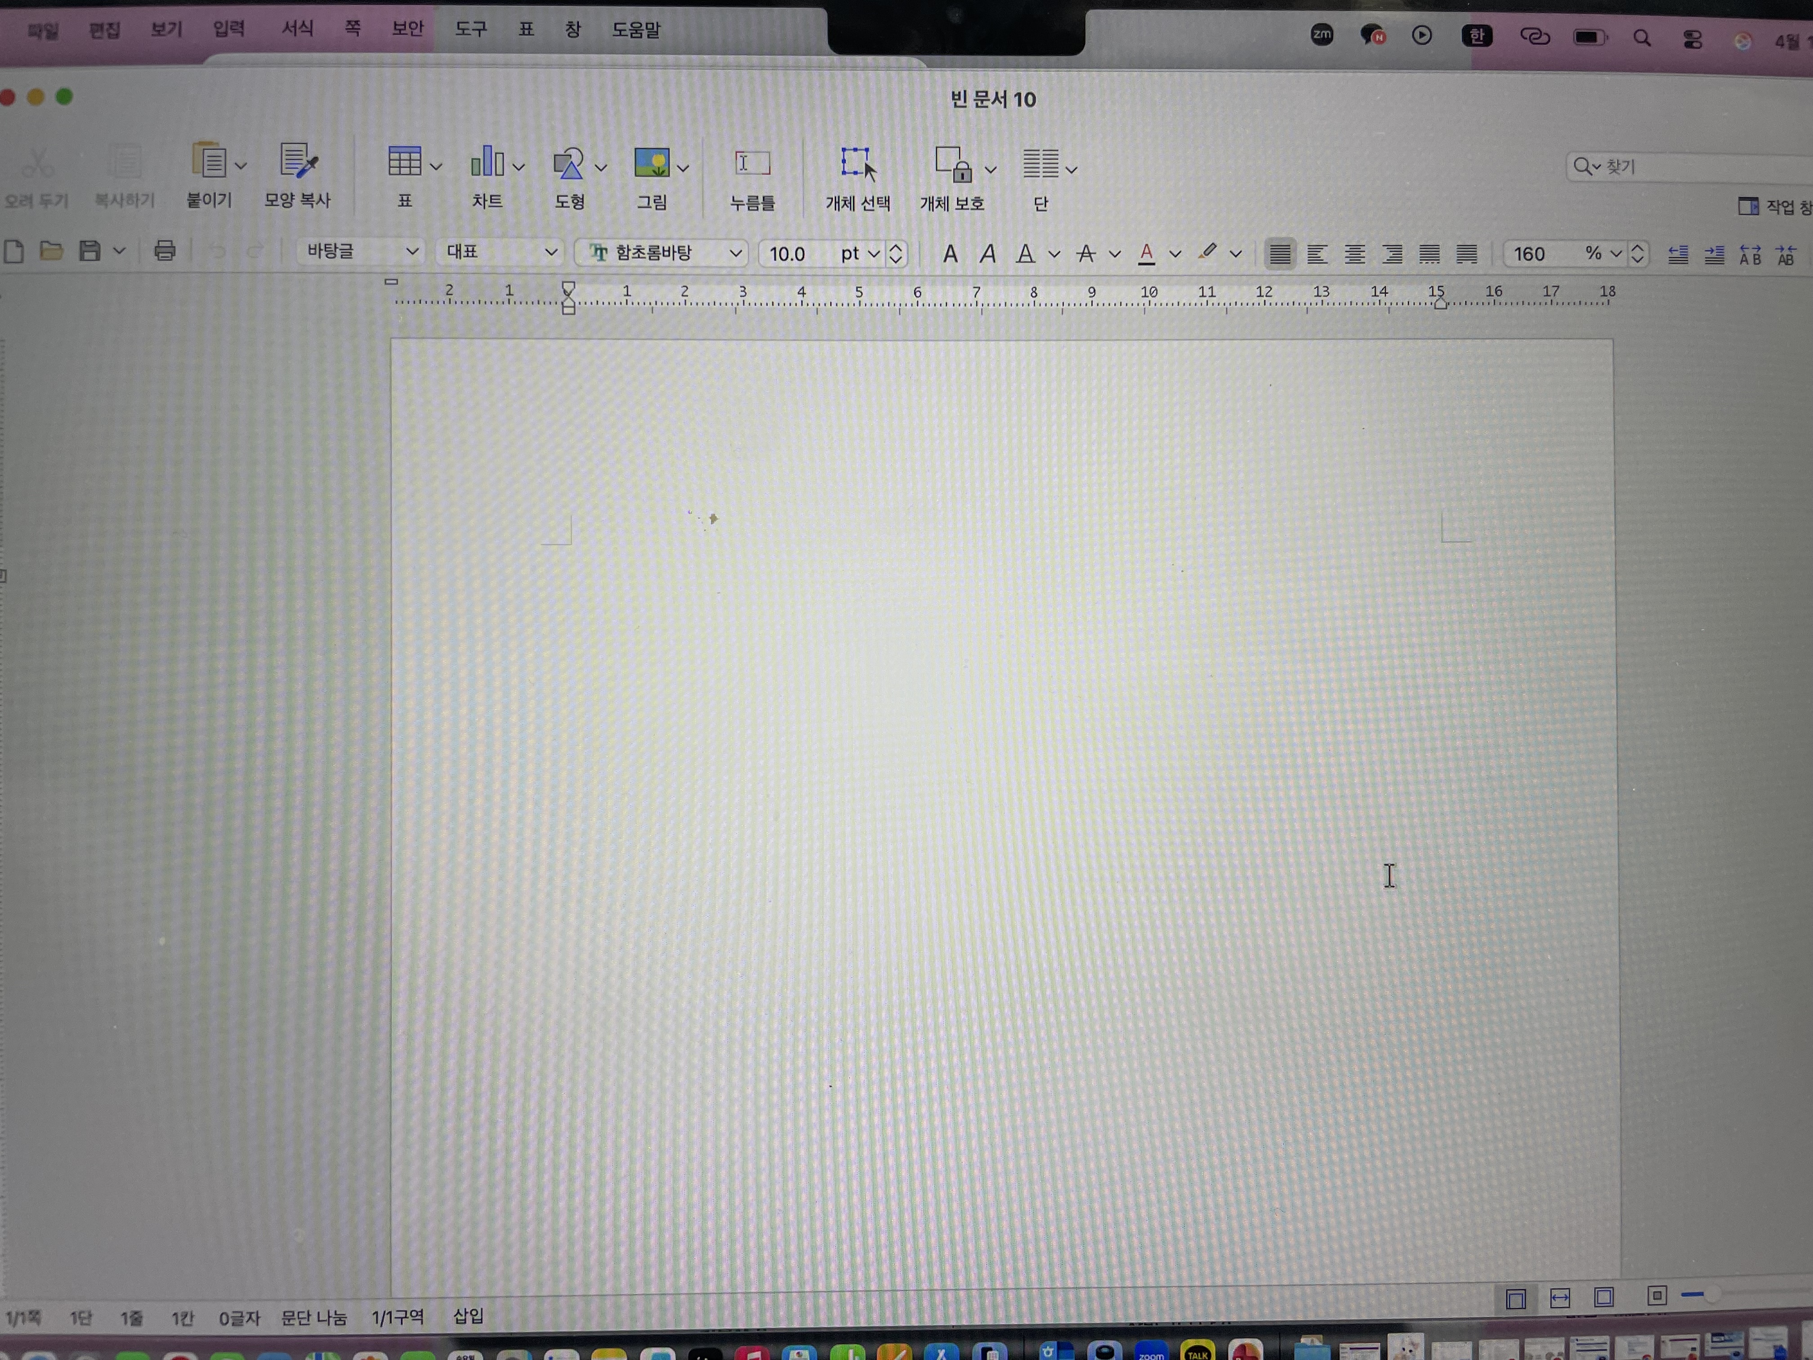Expand the highlighter color dropdown arrow

[x=1235, y=254]
